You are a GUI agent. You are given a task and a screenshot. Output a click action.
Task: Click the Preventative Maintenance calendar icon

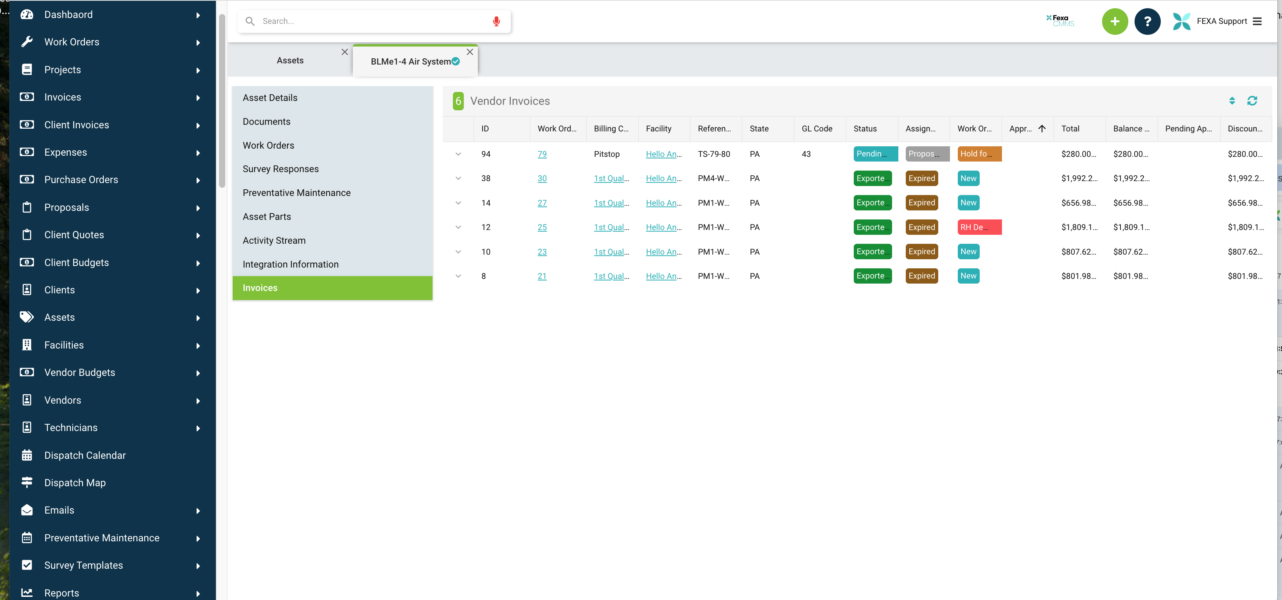pyautogui.click(x=27, y=538)
